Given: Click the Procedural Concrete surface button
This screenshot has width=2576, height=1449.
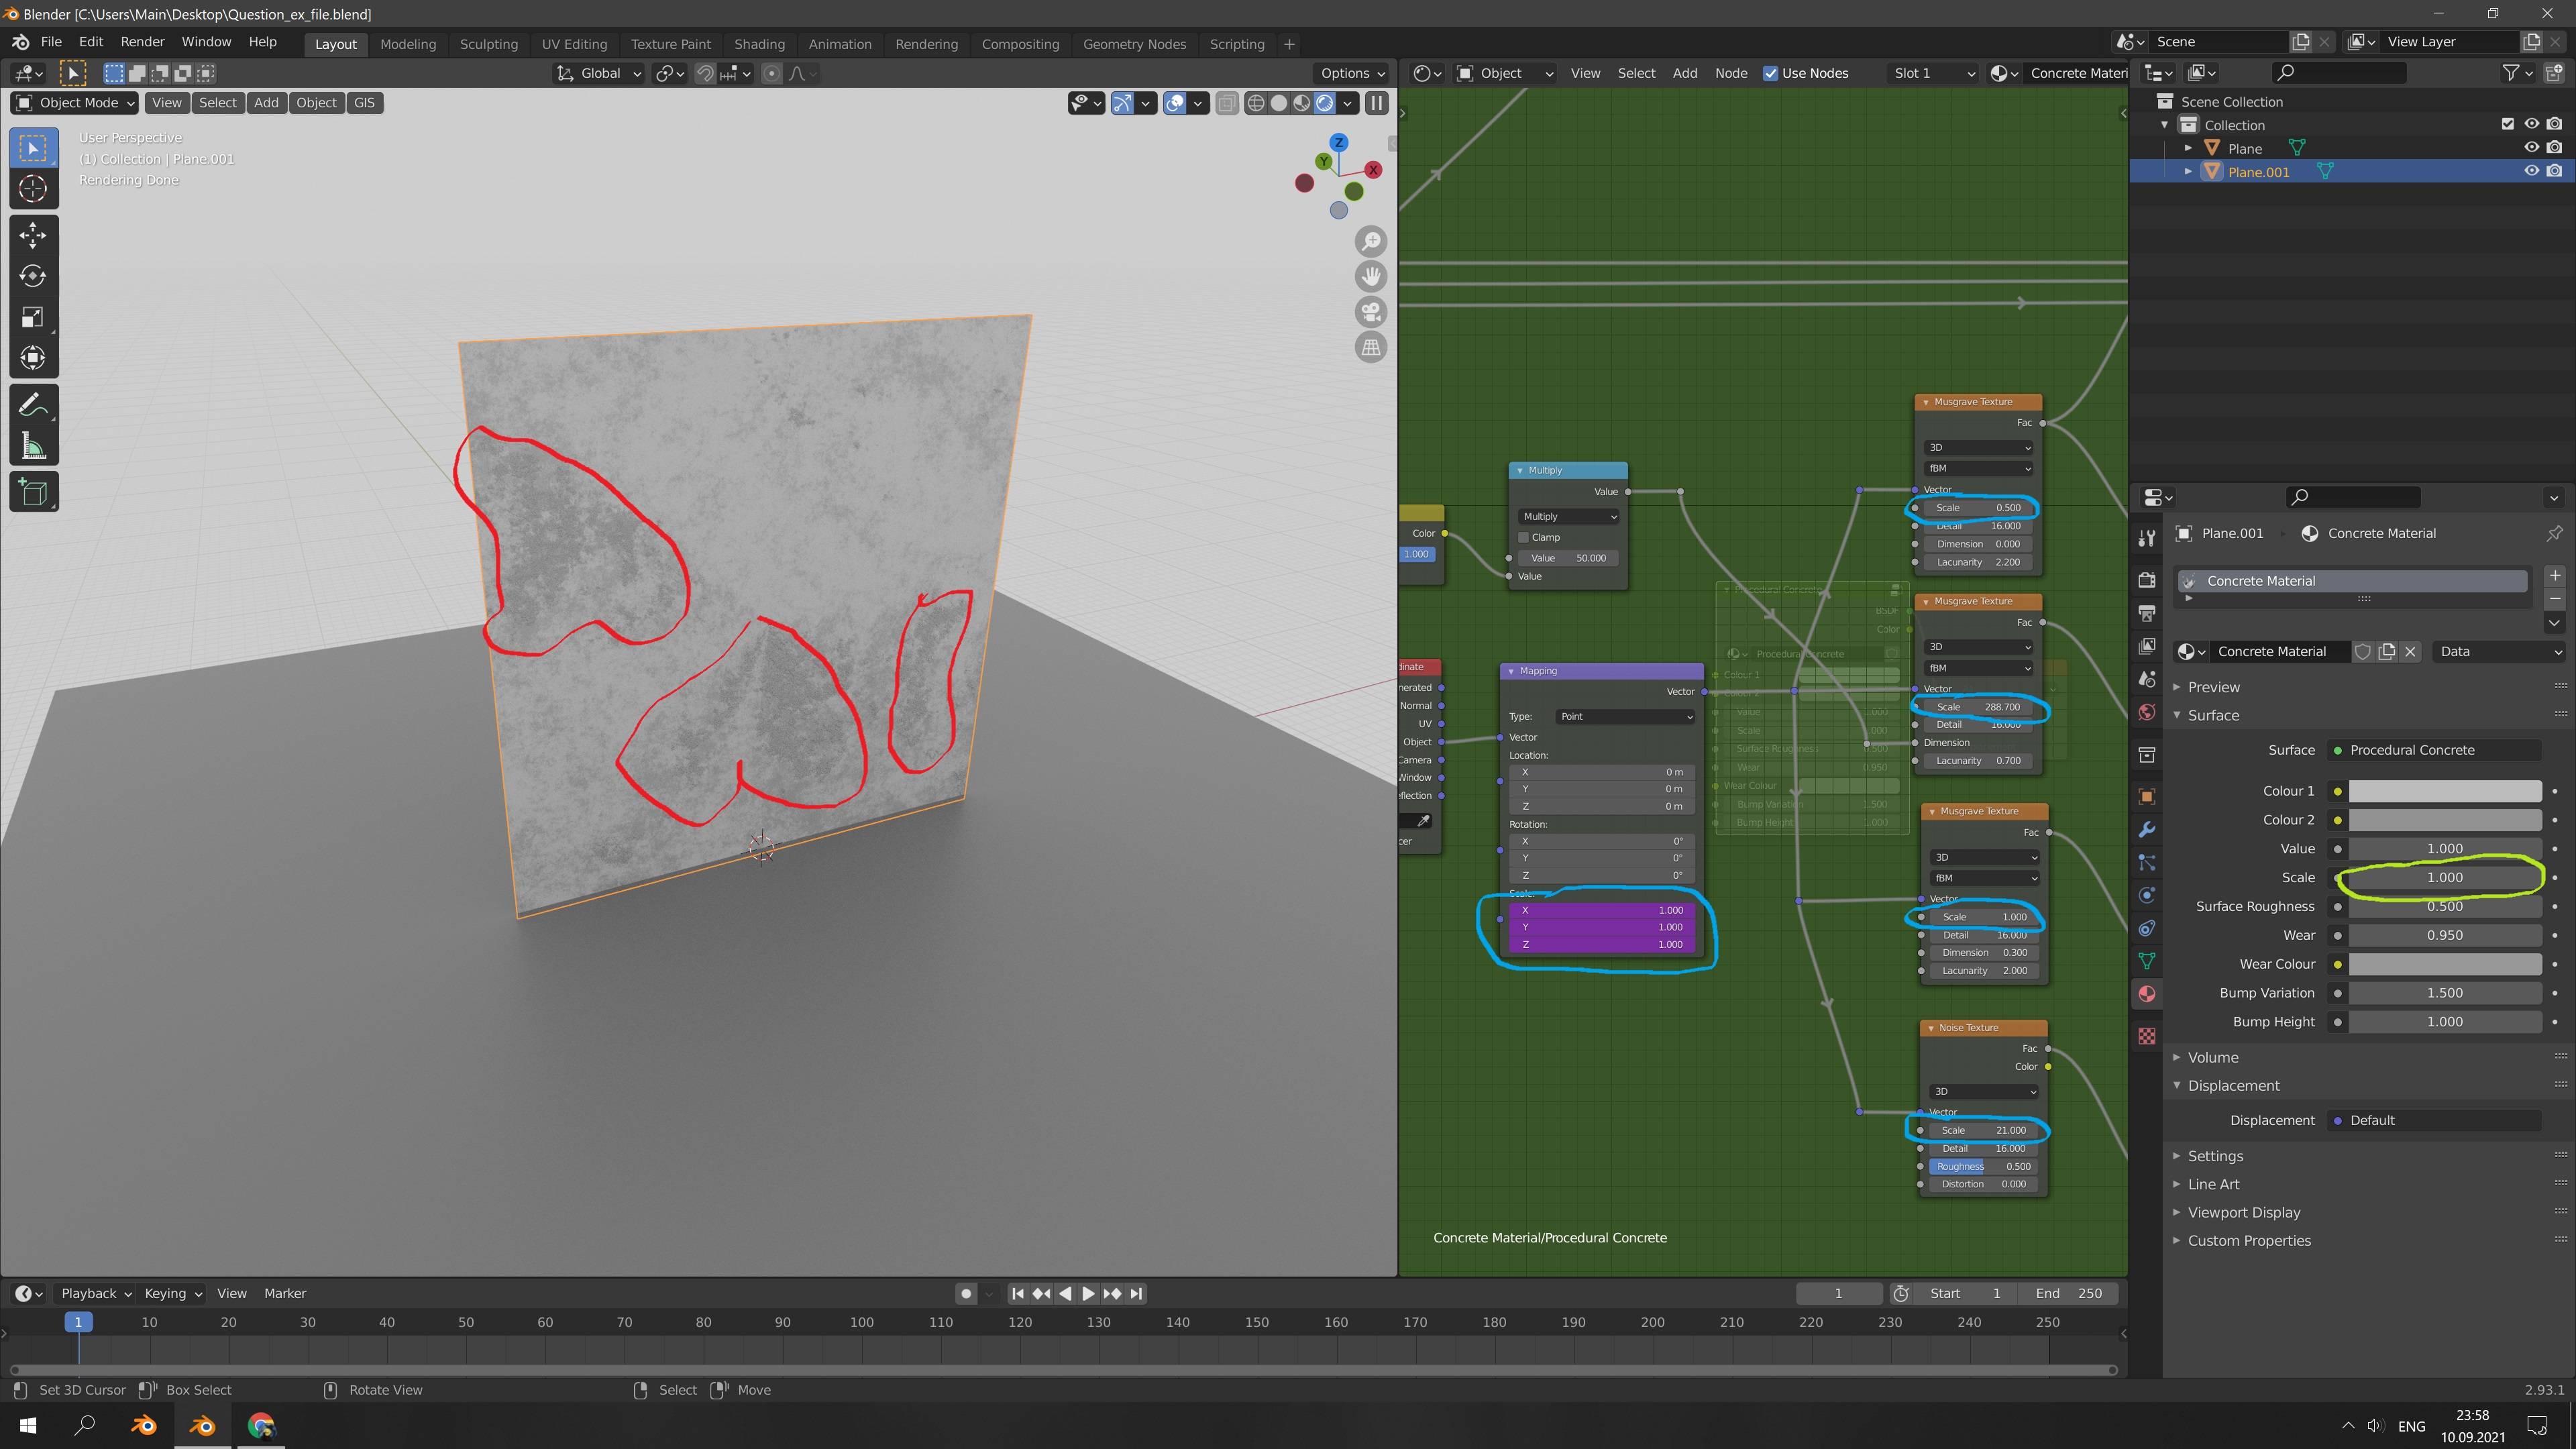Looking at the screenshot, I should click(2435, 750).
